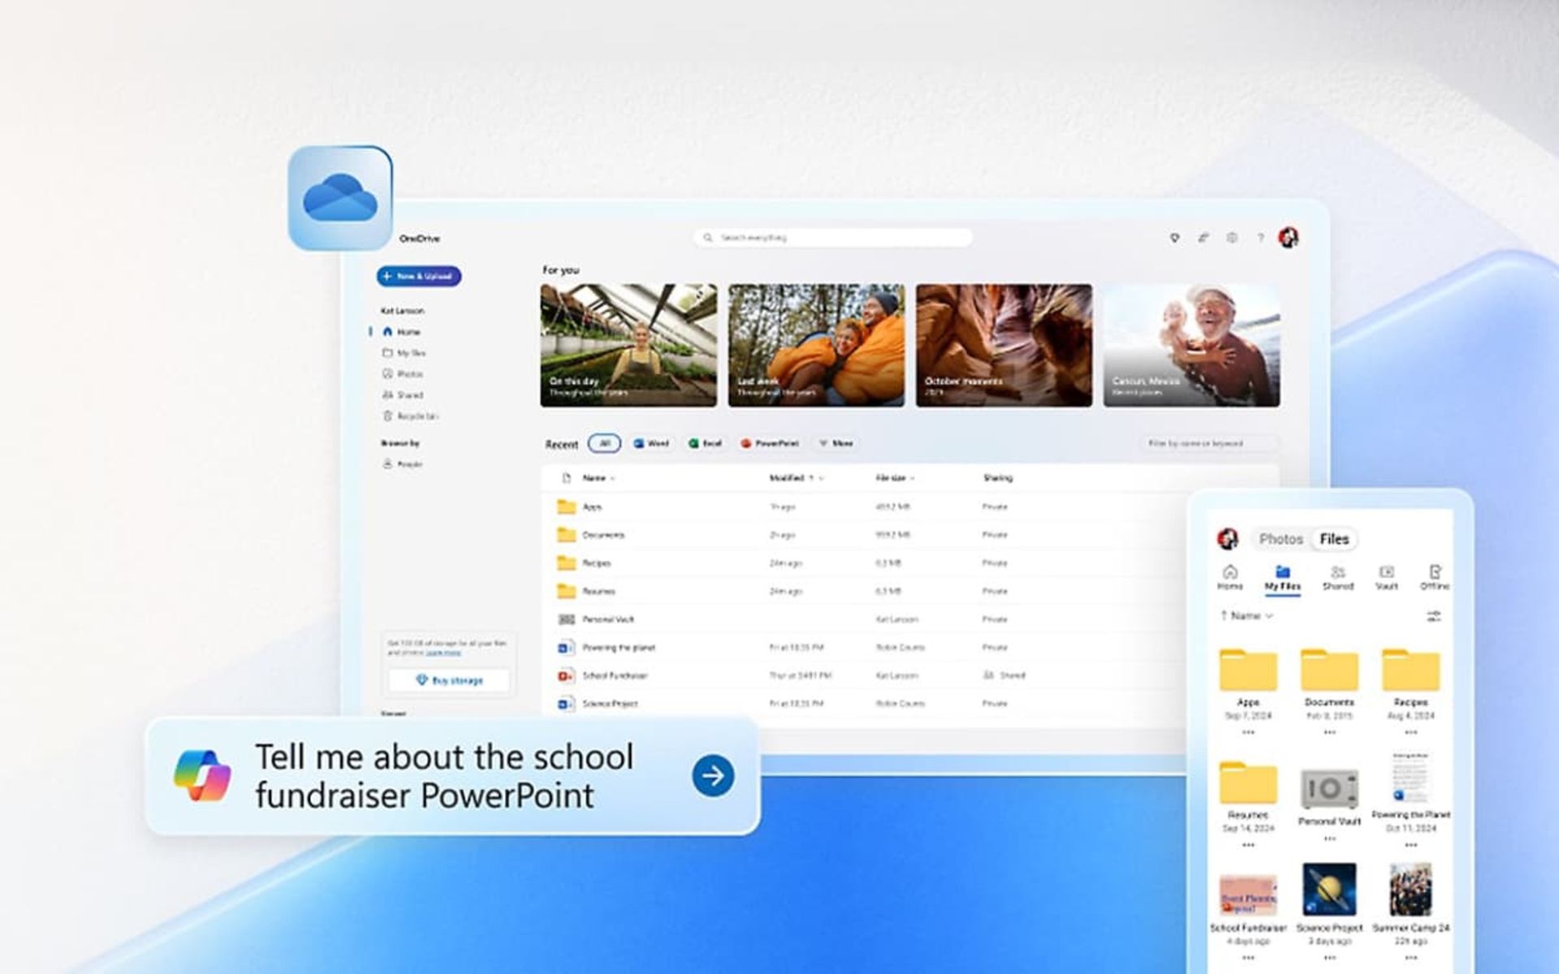1559x974 pixels.
Task: Select the All recent filter pill
Action: point(604,443)
